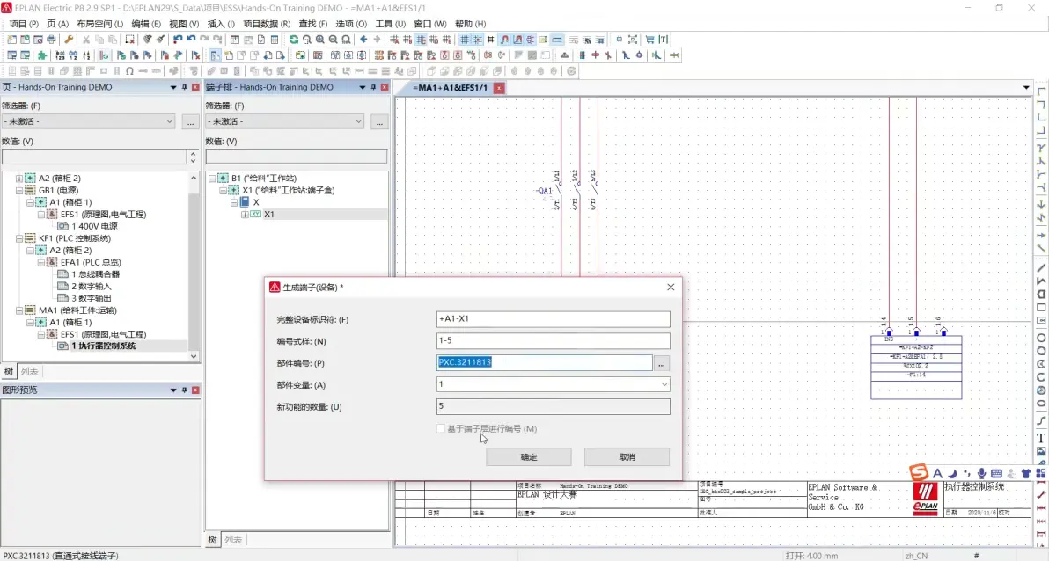Click the 编号式样 input field
Viewport: 1049px width, 561px height.
pyautogui.click(x=554, y=341)
